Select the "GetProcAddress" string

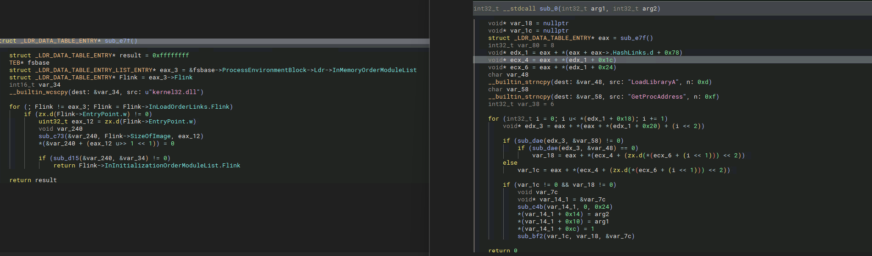pyautogui.click(x=657, y=97)
